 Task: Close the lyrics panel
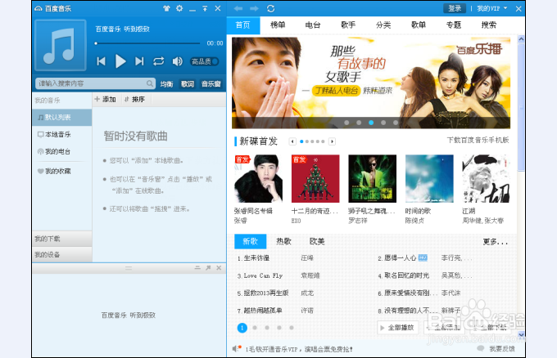219,268
